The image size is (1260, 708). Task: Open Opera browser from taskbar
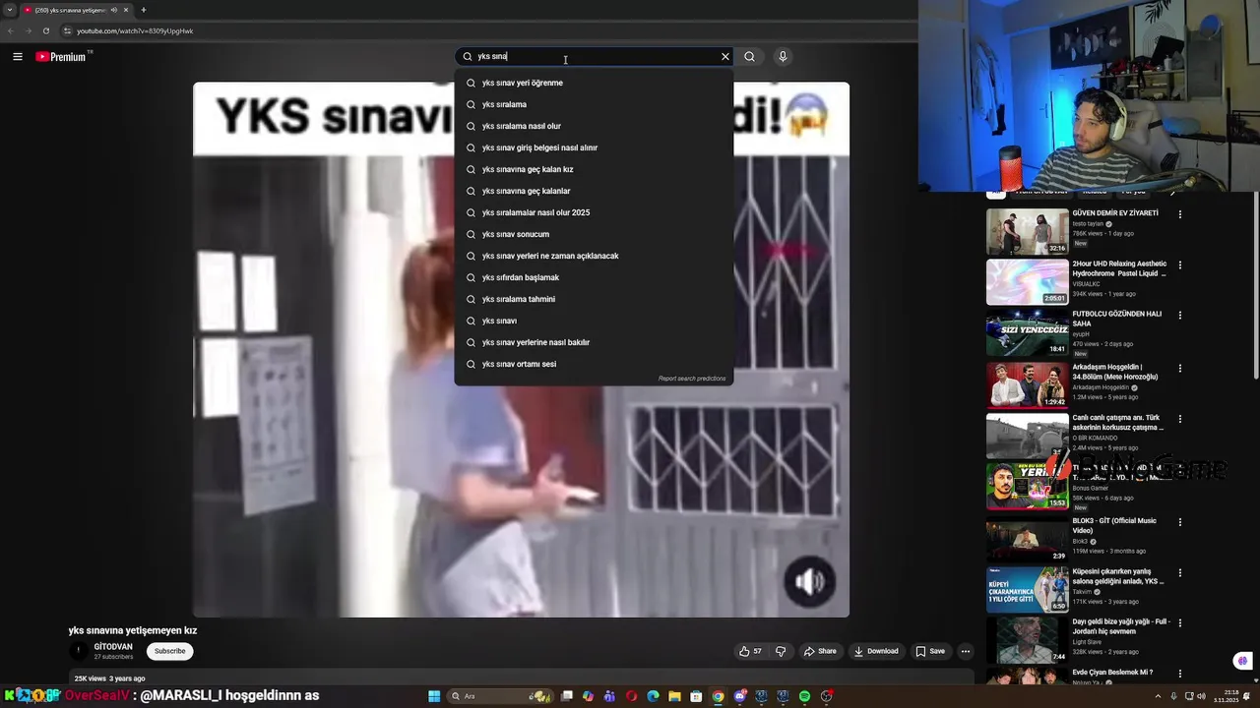coord(631,696)
